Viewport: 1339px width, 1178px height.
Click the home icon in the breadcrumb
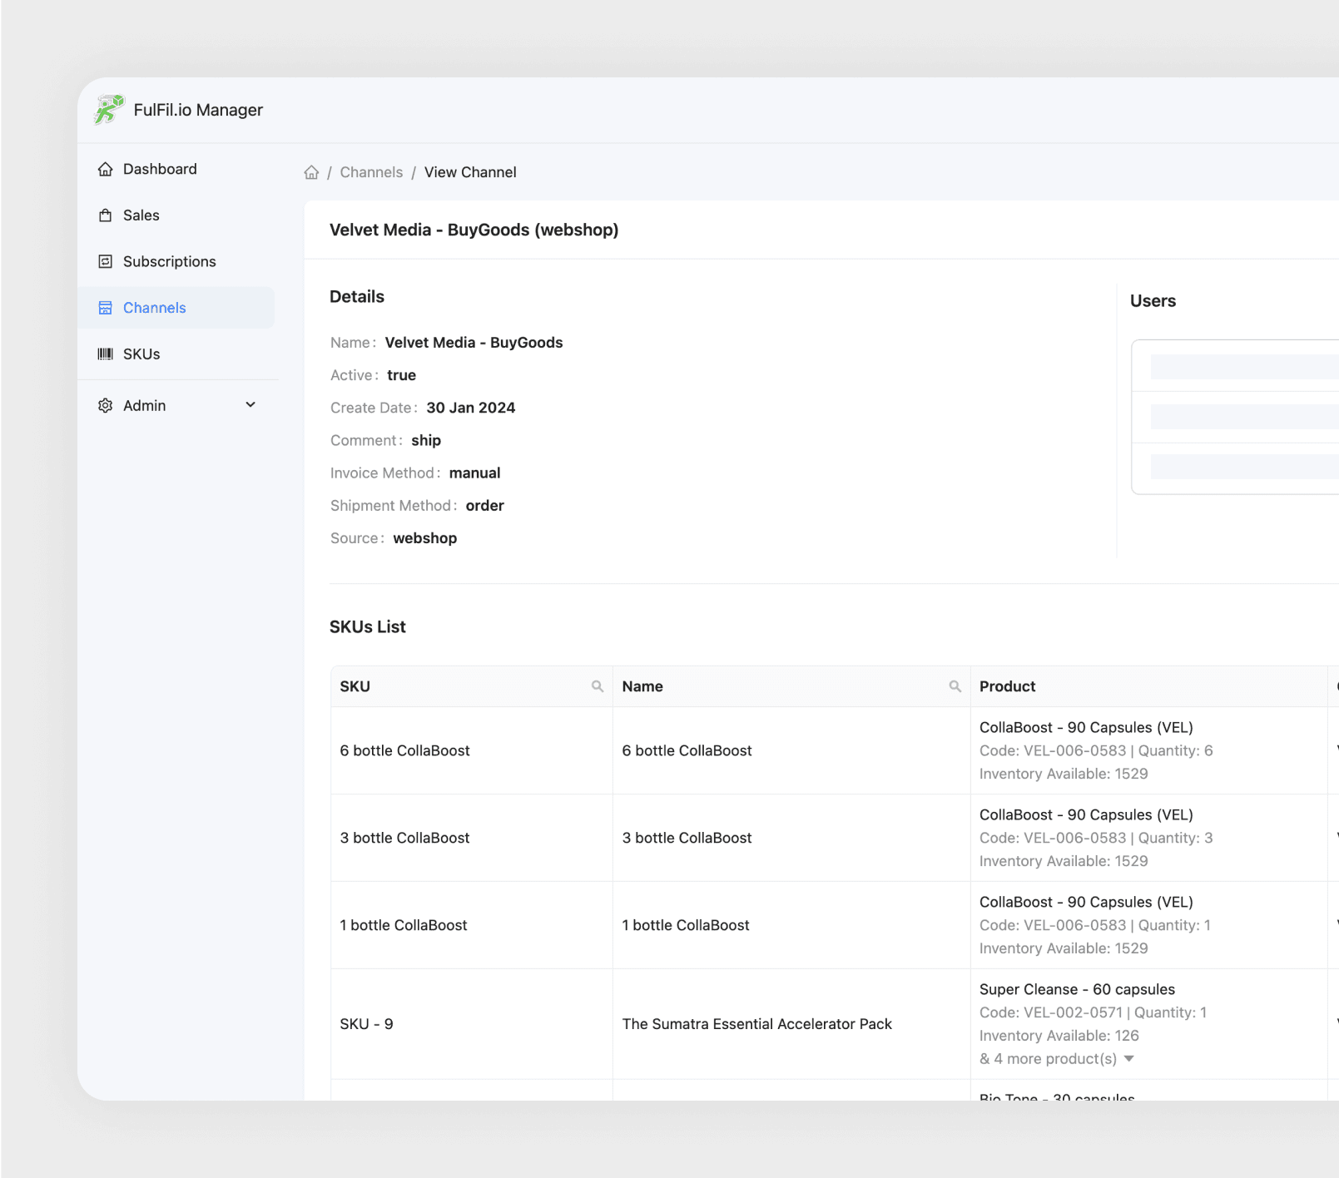coord(311,172)
